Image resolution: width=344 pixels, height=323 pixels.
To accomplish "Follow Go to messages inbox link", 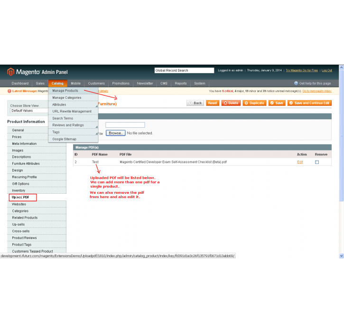I will tap(317, 91).
